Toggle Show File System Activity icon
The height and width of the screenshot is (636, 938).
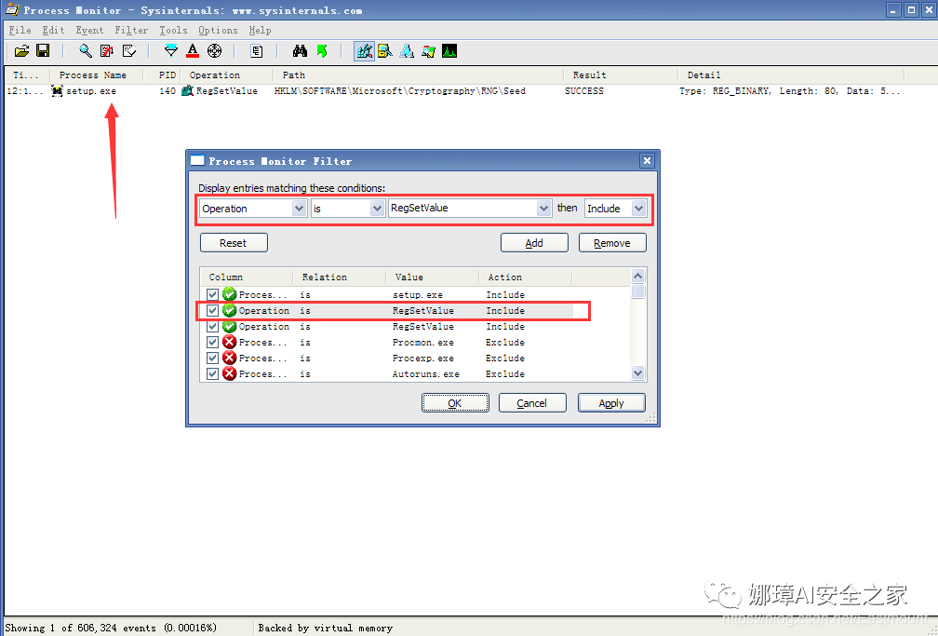tap(385, 51)
